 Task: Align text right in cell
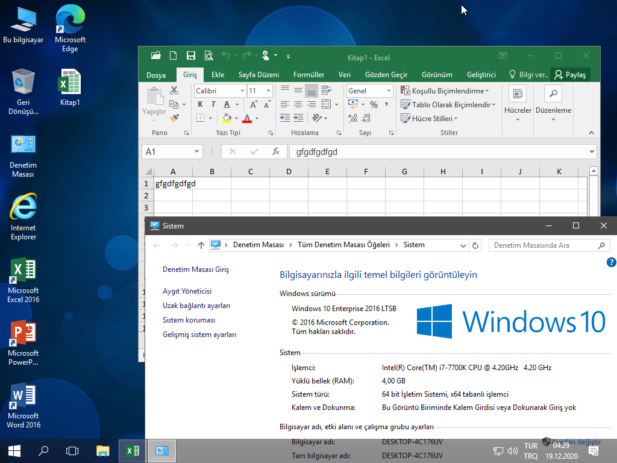(x=312, y=104)
